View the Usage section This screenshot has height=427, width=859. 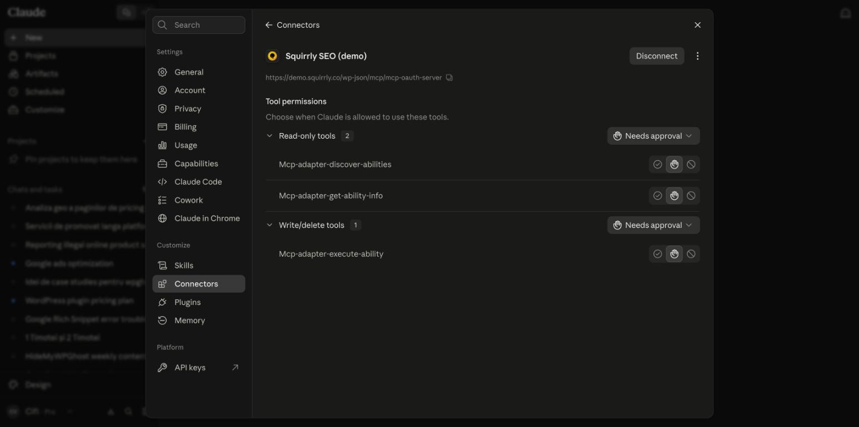pyautogui.click(x=198, y=145)
